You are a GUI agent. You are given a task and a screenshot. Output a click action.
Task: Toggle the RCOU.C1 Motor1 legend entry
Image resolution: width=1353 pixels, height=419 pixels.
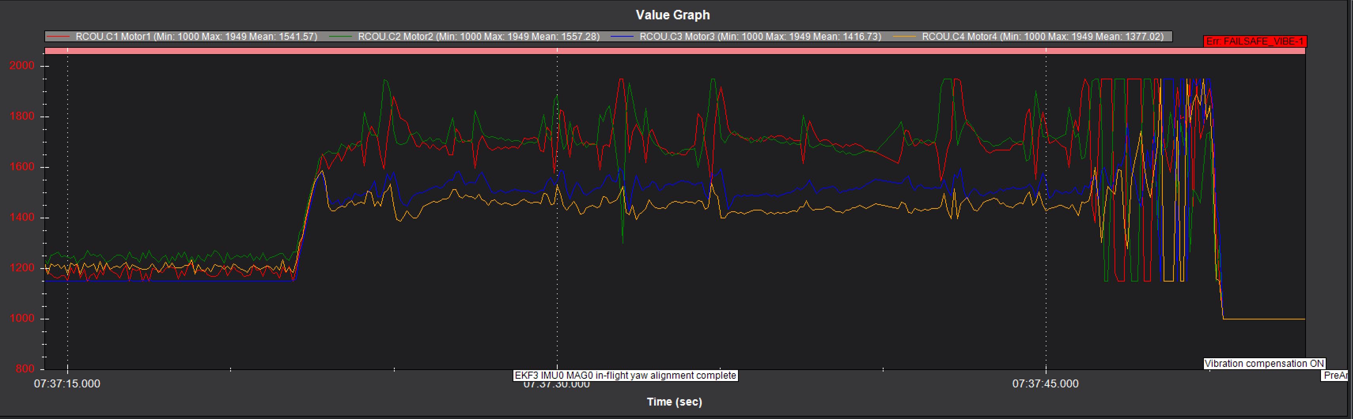tap(196, 37)
